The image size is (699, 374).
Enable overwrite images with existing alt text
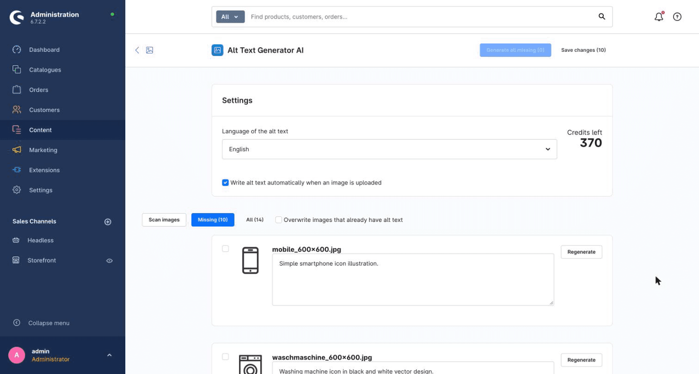(278, 220)
